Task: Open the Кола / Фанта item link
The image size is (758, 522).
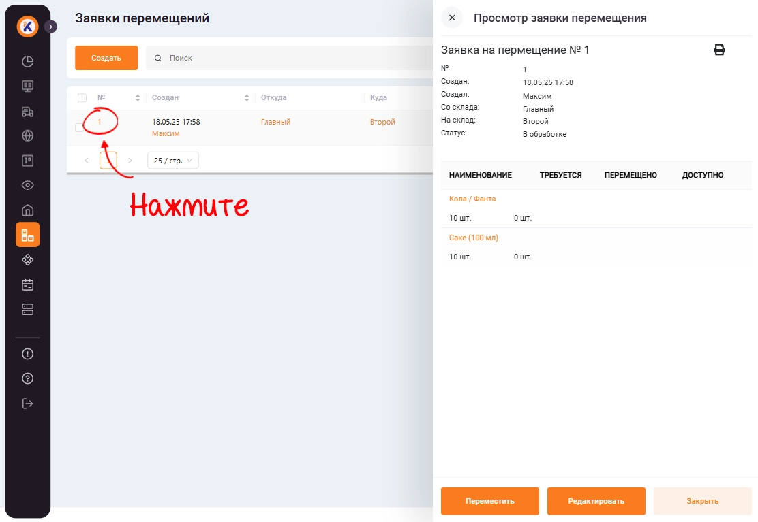Action: tap(472, 199)
